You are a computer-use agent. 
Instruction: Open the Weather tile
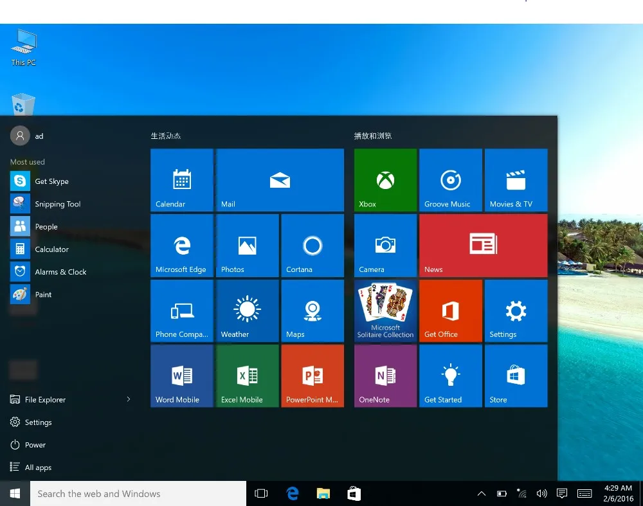[x=248, y=311]
